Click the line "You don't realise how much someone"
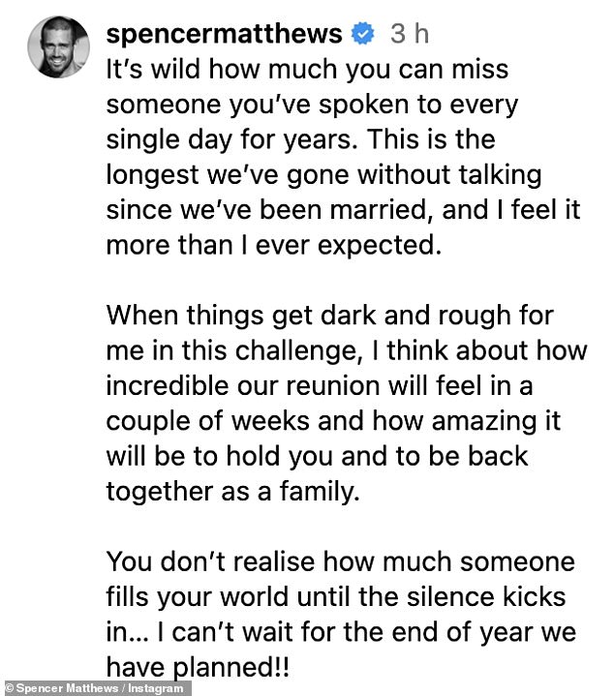Image resolution: width=614 pixels, height=696 pixels. [x=340, y=560]
